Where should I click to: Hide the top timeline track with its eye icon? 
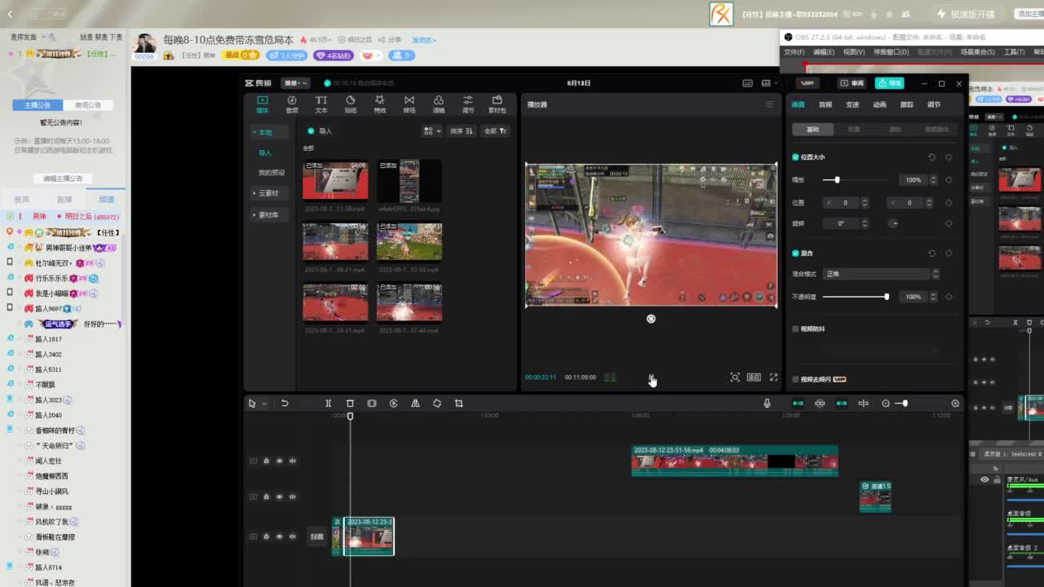click(x=279, y=461)
